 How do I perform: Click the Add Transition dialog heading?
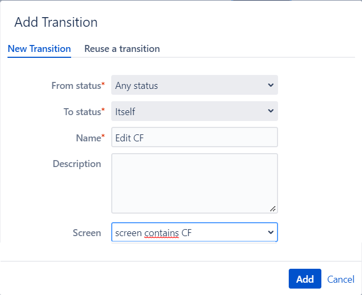coord(56,22)
